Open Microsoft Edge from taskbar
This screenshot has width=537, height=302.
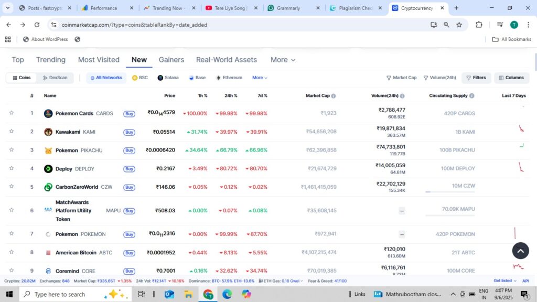[x=227, y=294]
